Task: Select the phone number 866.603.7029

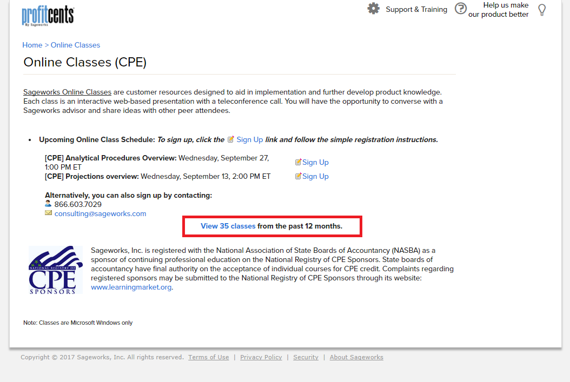Action: click(x=78, y=204)
